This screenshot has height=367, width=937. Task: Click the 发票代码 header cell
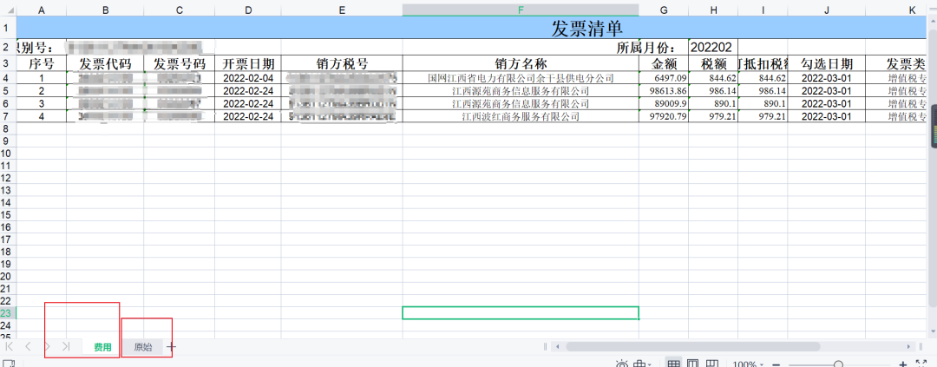point(105,63)
